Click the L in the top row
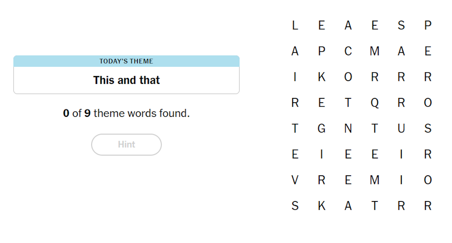This screenshot has width=452, height=243. click(x=295, y=25)
